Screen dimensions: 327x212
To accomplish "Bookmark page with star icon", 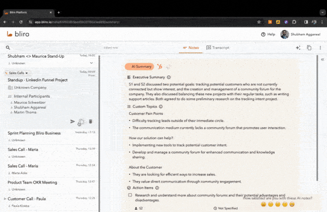I will click(x=259, y=22).
